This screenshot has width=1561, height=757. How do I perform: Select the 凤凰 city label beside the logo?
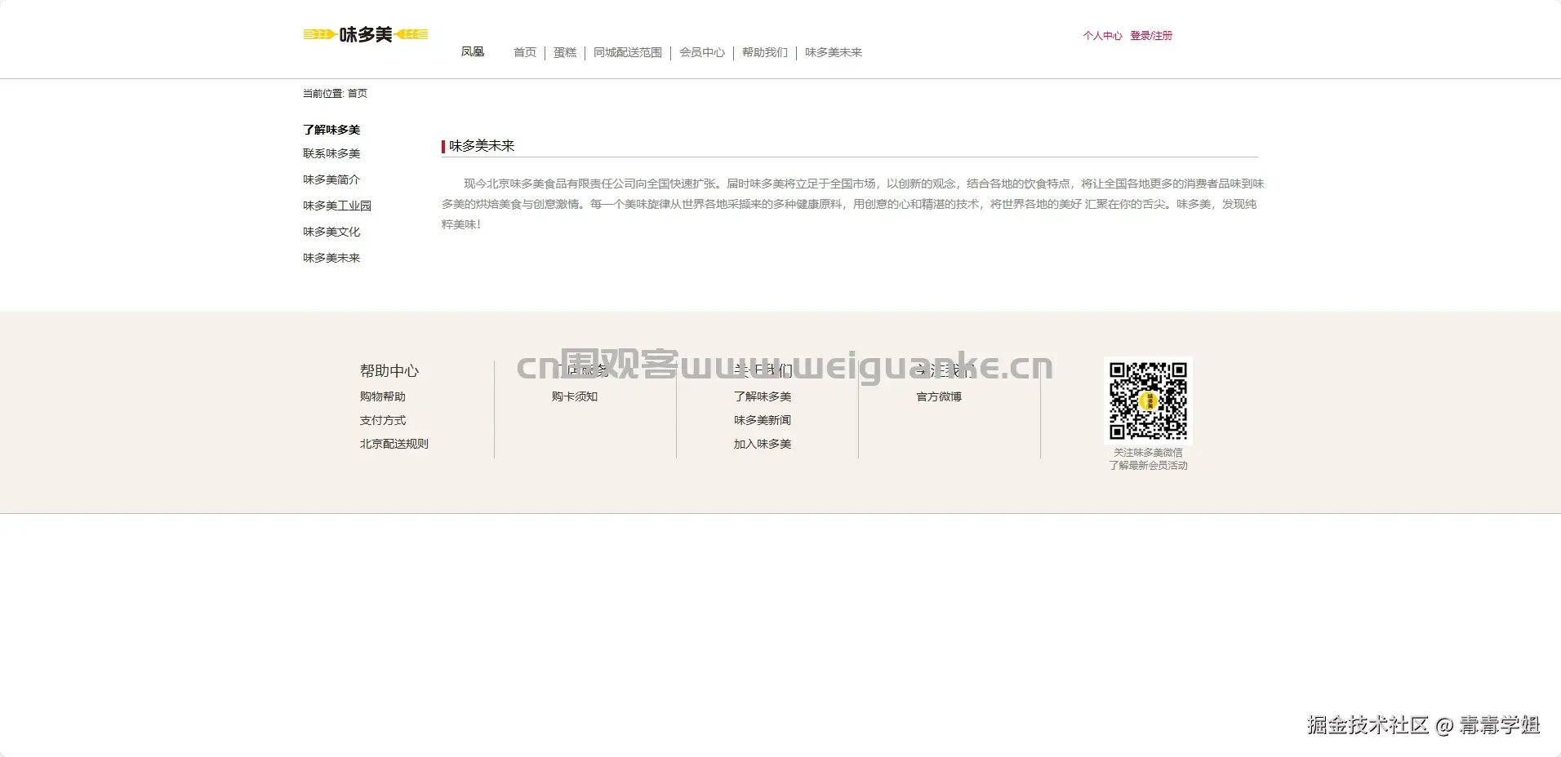point(473,52)
